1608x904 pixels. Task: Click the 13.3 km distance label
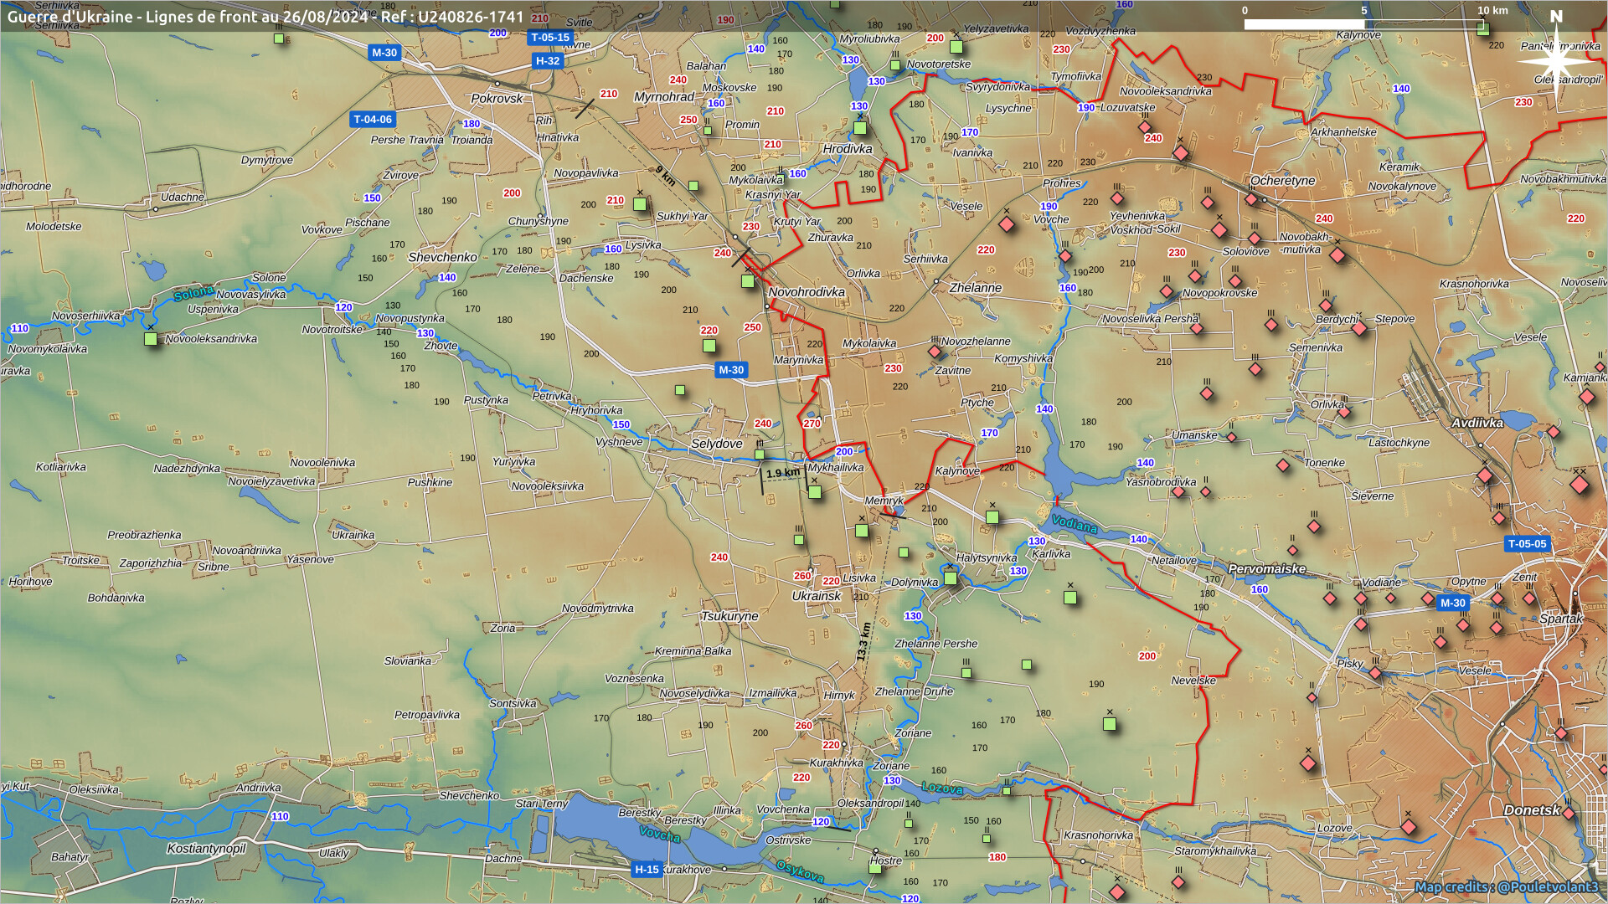point(863,641)
